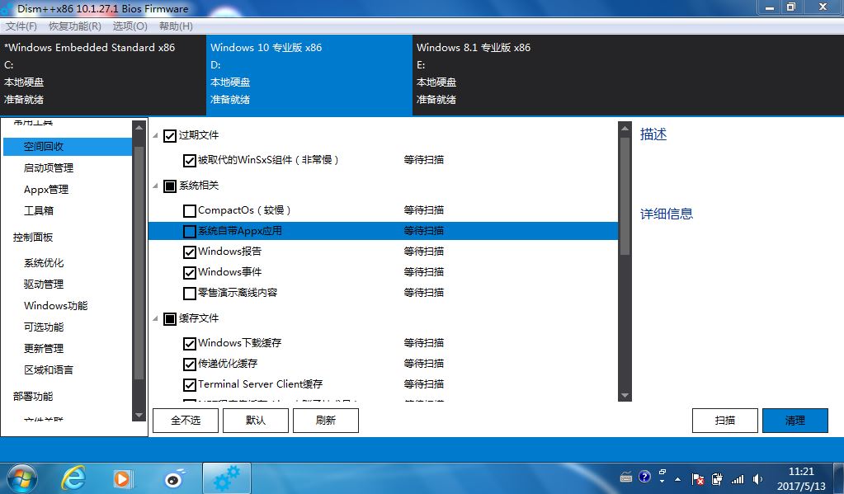Image resolution: width=844 pixels, height=494 pixels.
Task: Enable 零售演示离线内容 checkbox
Action: point(190,294)
